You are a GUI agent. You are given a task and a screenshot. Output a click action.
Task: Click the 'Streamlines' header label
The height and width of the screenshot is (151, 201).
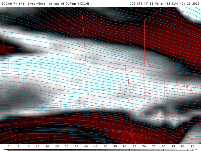point(36,4)
